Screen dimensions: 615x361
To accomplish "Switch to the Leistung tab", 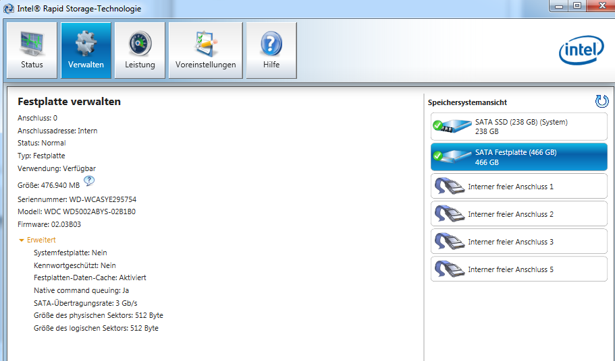I will 140,51.
